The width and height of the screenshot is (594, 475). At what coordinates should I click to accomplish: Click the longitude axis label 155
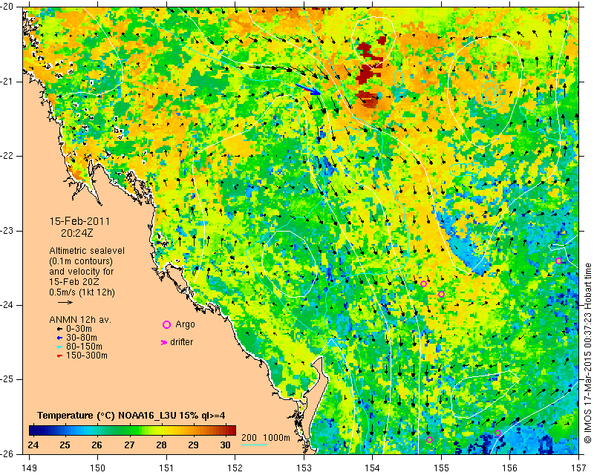click(441, 468)
